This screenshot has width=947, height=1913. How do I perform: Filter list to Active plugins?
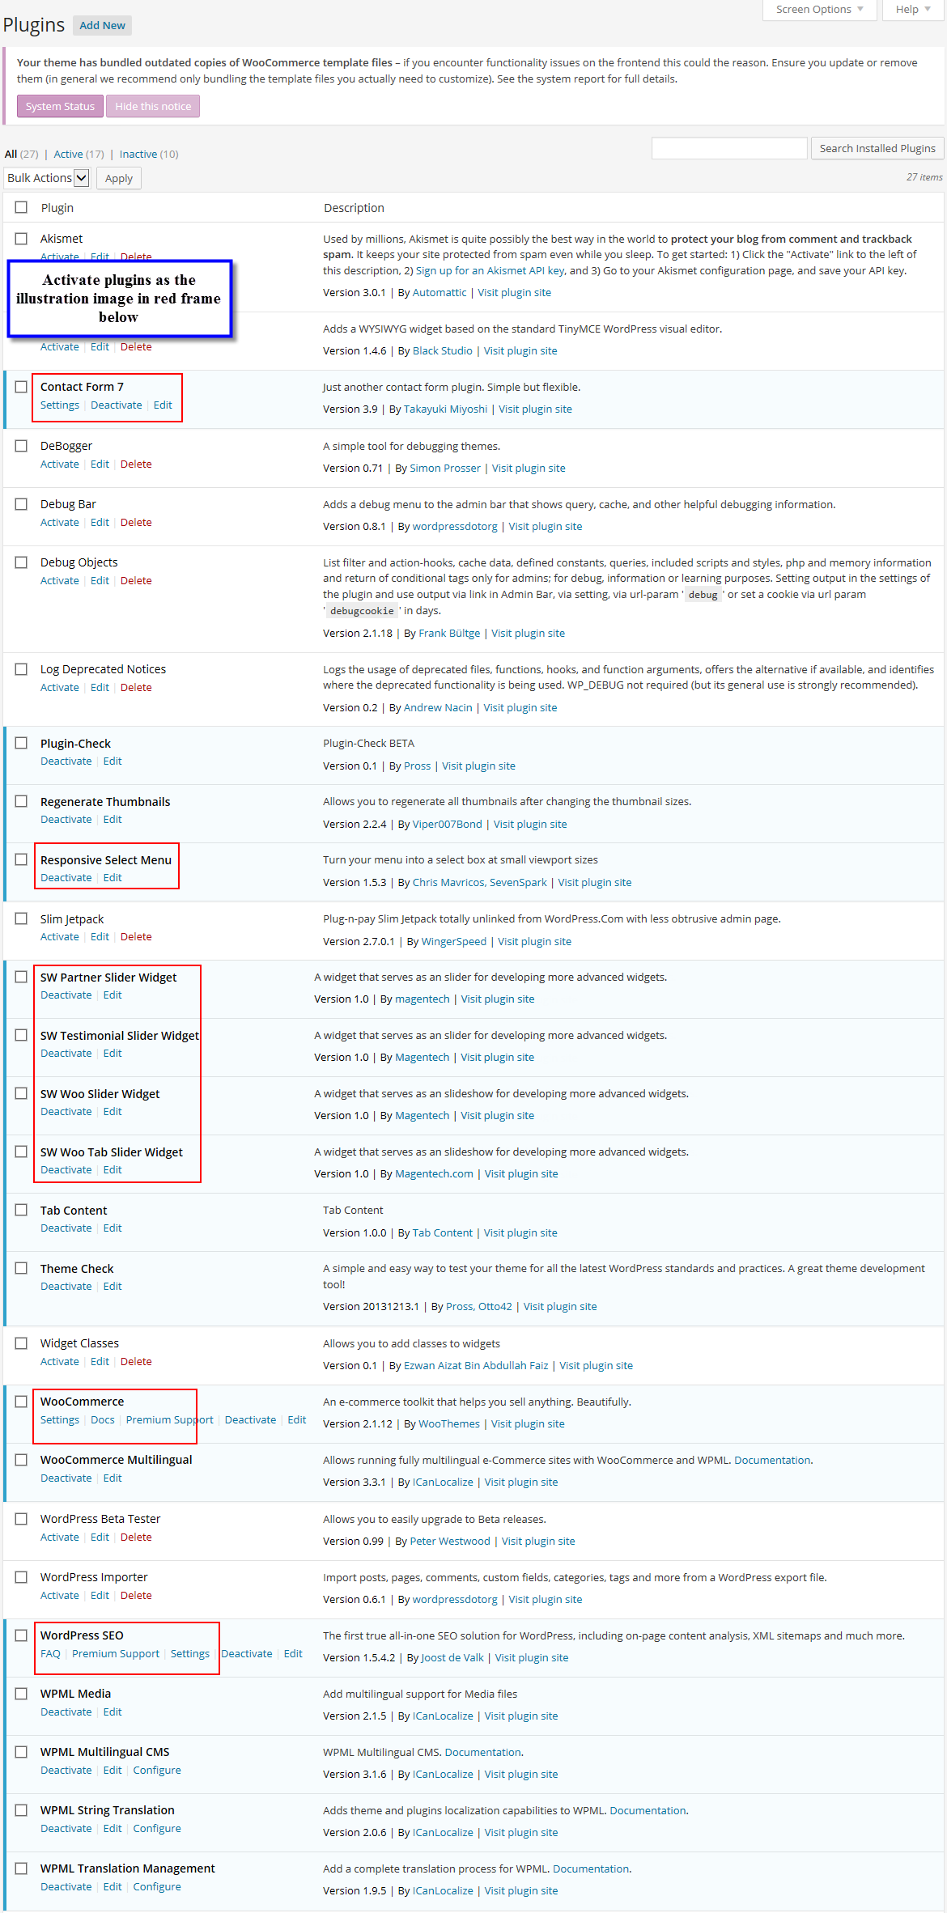[68, 154]
